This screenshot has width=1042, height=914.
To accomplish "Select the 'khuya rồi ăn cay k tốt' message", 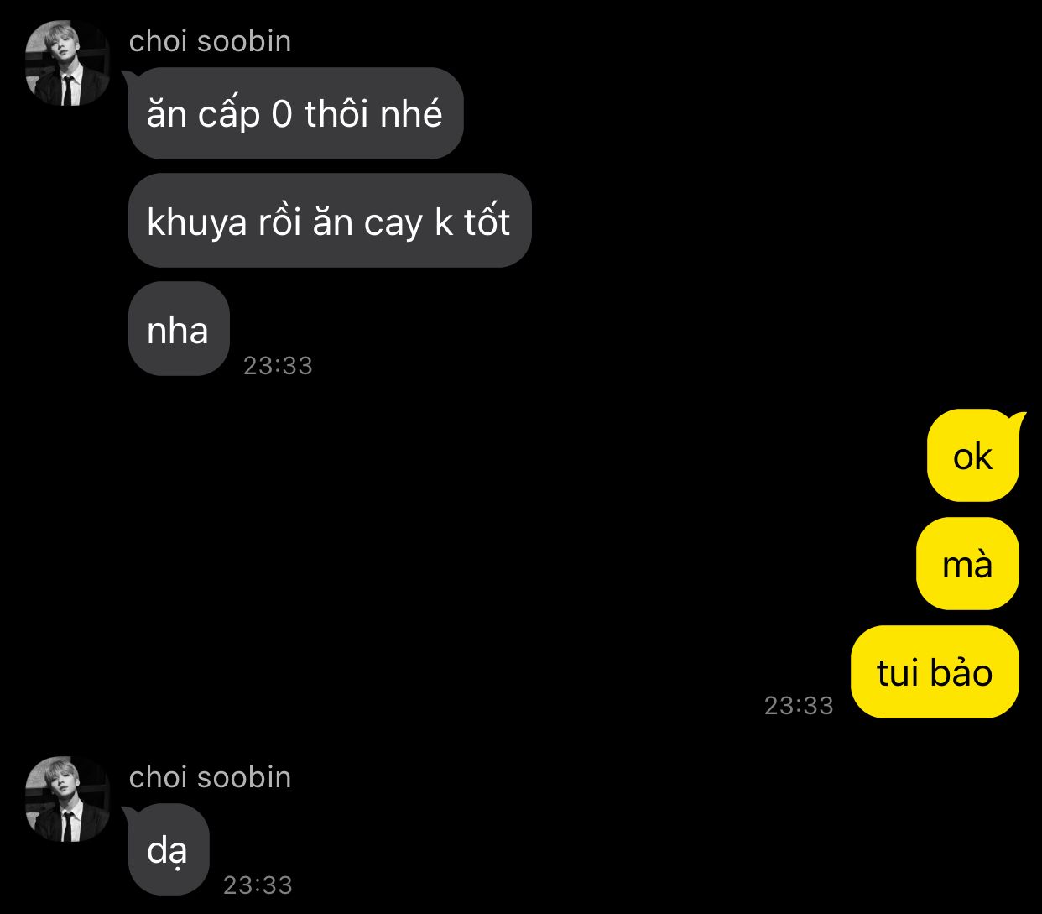I will coord(330,221).
